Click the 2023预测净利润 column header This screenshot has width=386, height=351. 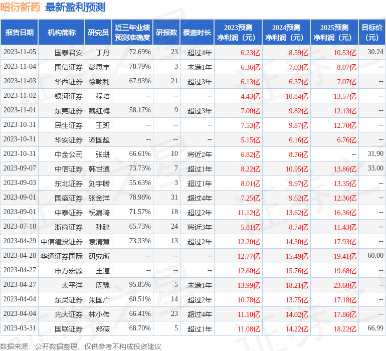pyautogui.click(x=238, y=32)
